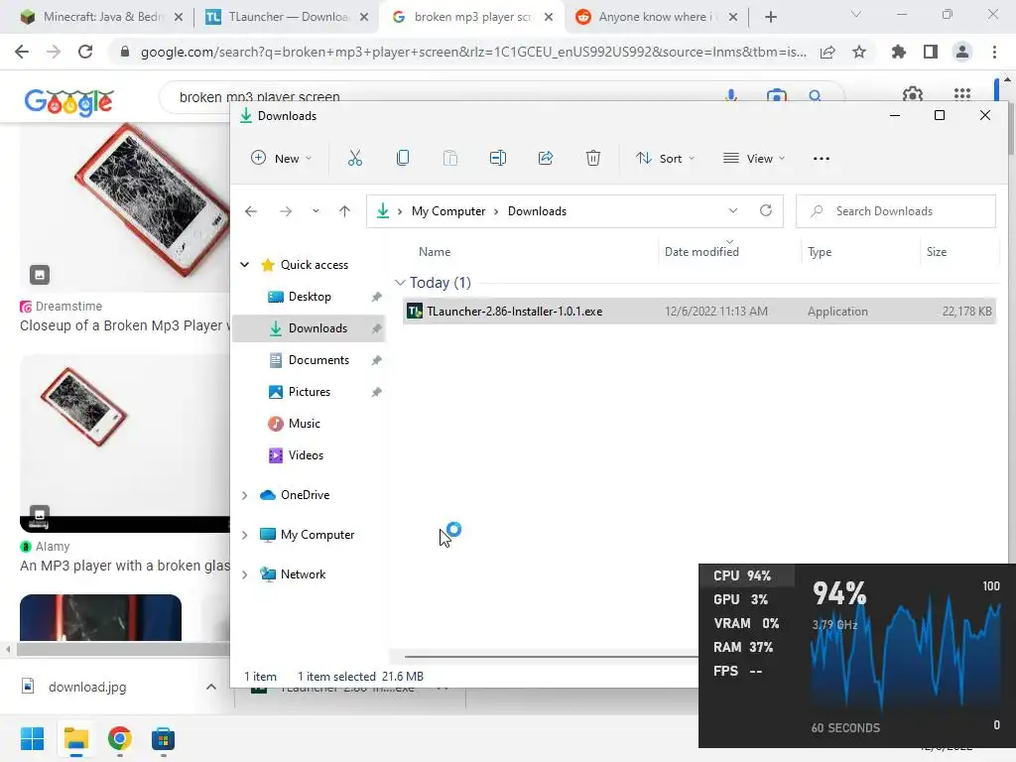Expand My Computer in navigation pane

[244, 535]
